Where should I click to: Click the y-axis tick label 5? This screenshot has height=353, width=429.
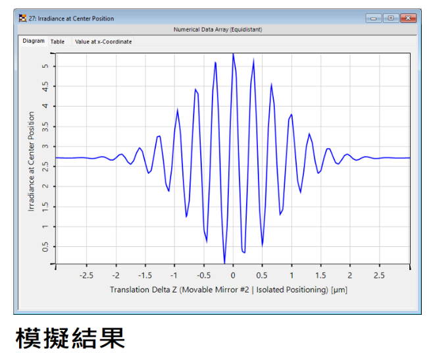pos(45,66)
